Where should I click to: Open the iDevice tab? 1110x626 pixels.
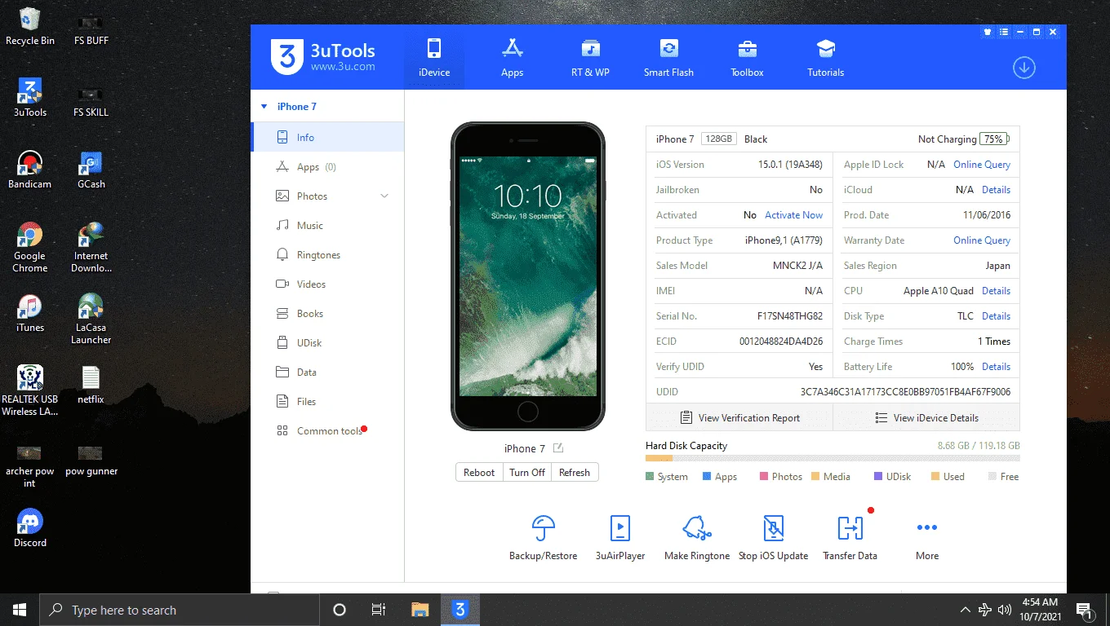tap(434, 57)
